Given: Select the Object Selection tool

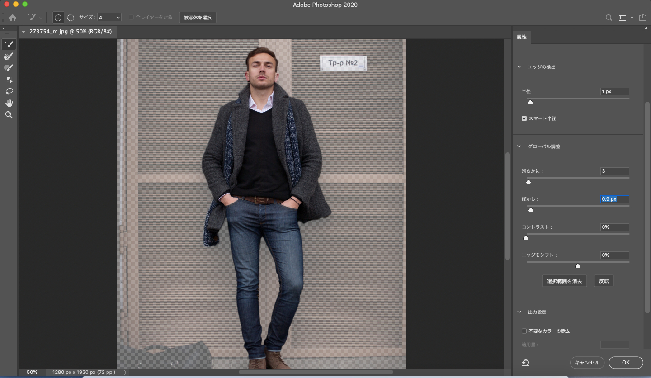Looking at the screenshot, I should [x=9, y=80].
